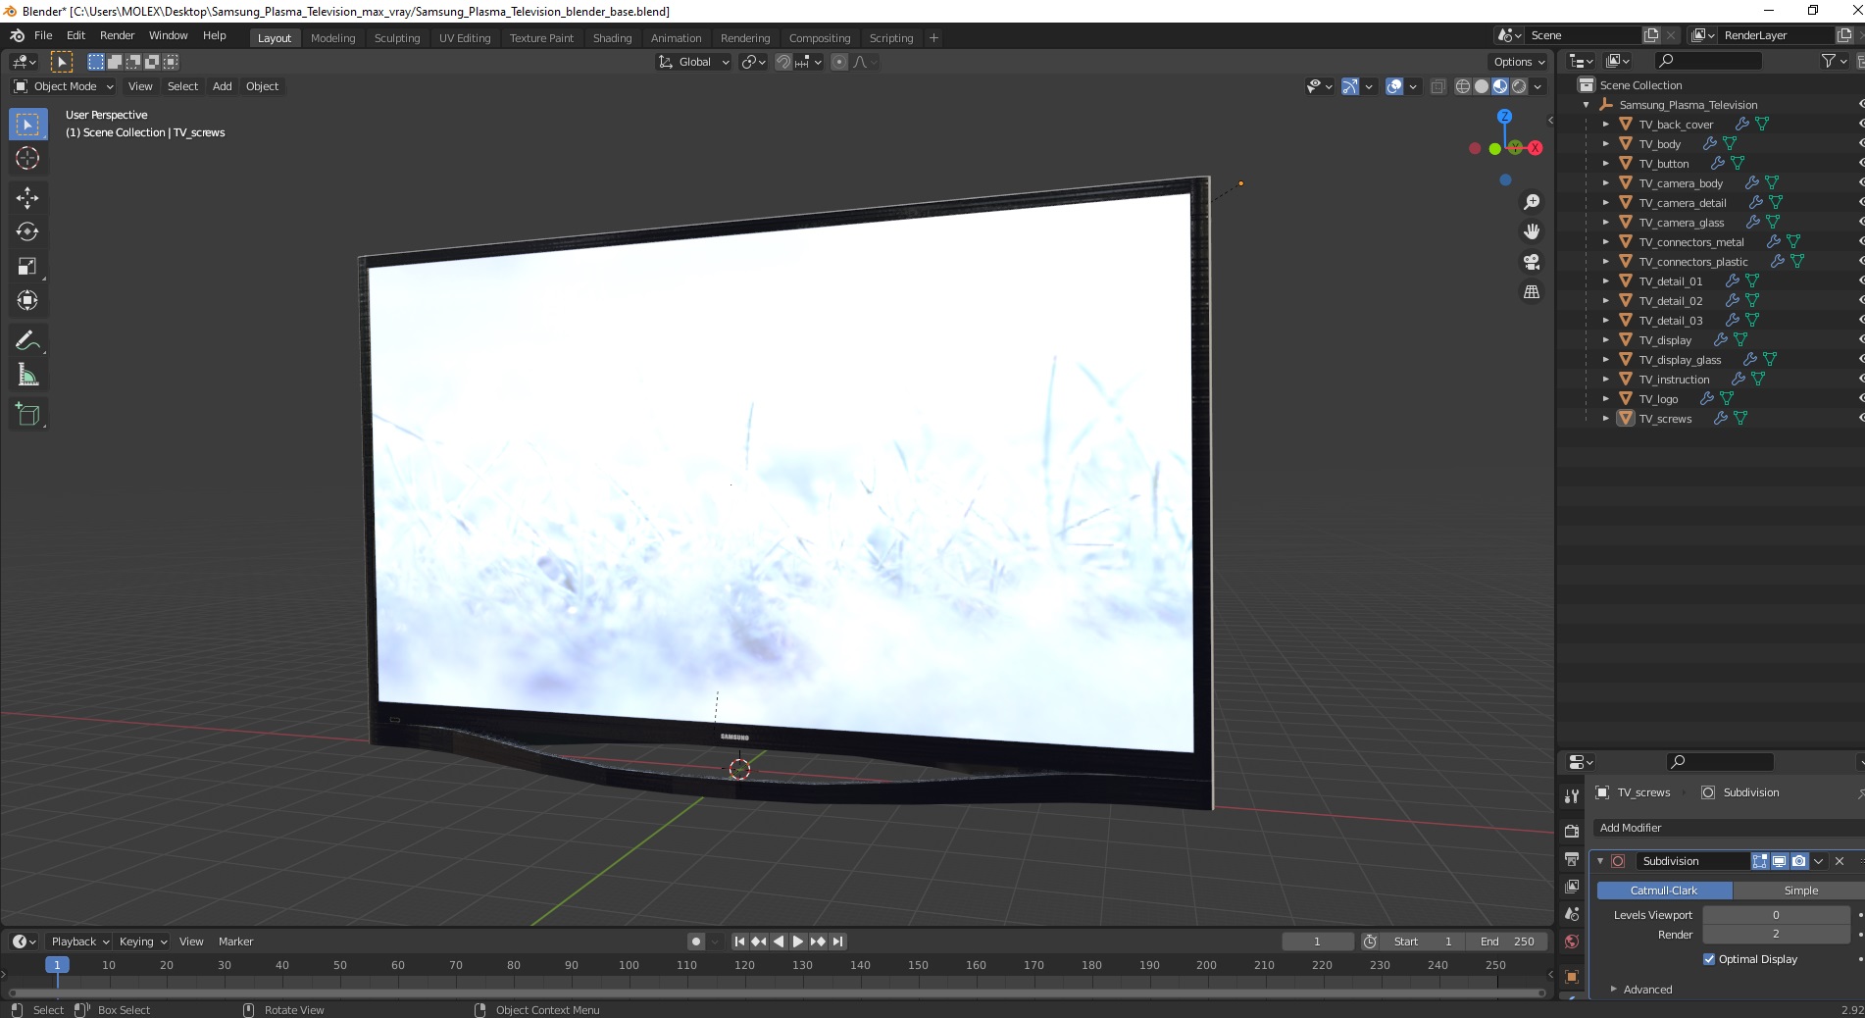
Task: Switch to the UV Editing tab
Action: pyautogui.click(x=465, y=38)
